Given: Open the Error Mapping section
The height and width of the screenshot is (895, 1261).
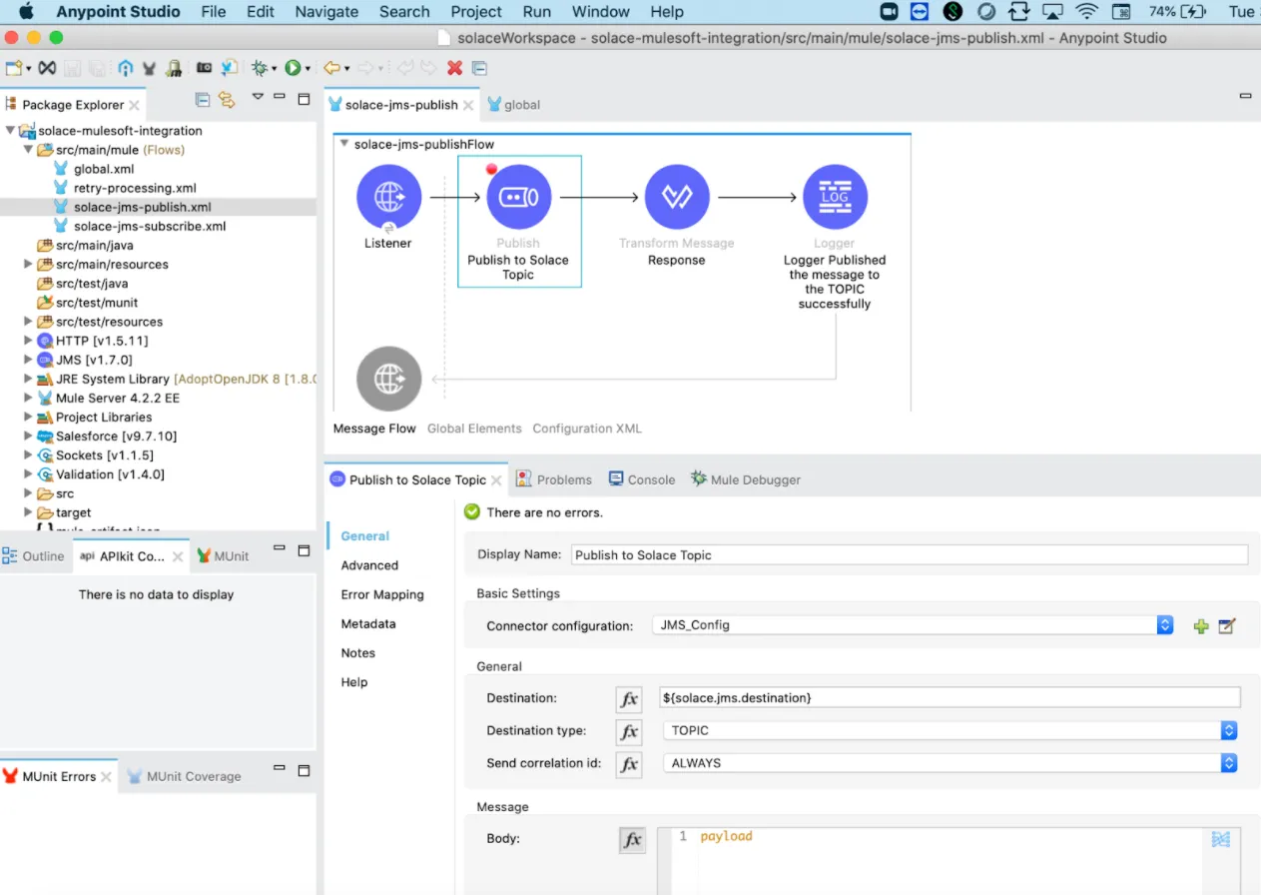Looking at the screenshot, I should pos(382,594).
